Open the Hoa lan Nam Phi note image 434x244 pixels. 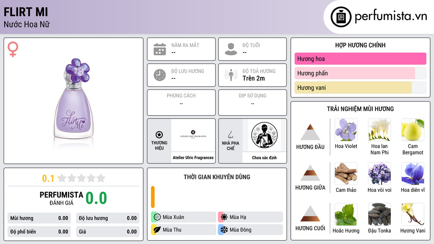click(x=379, y=130)
